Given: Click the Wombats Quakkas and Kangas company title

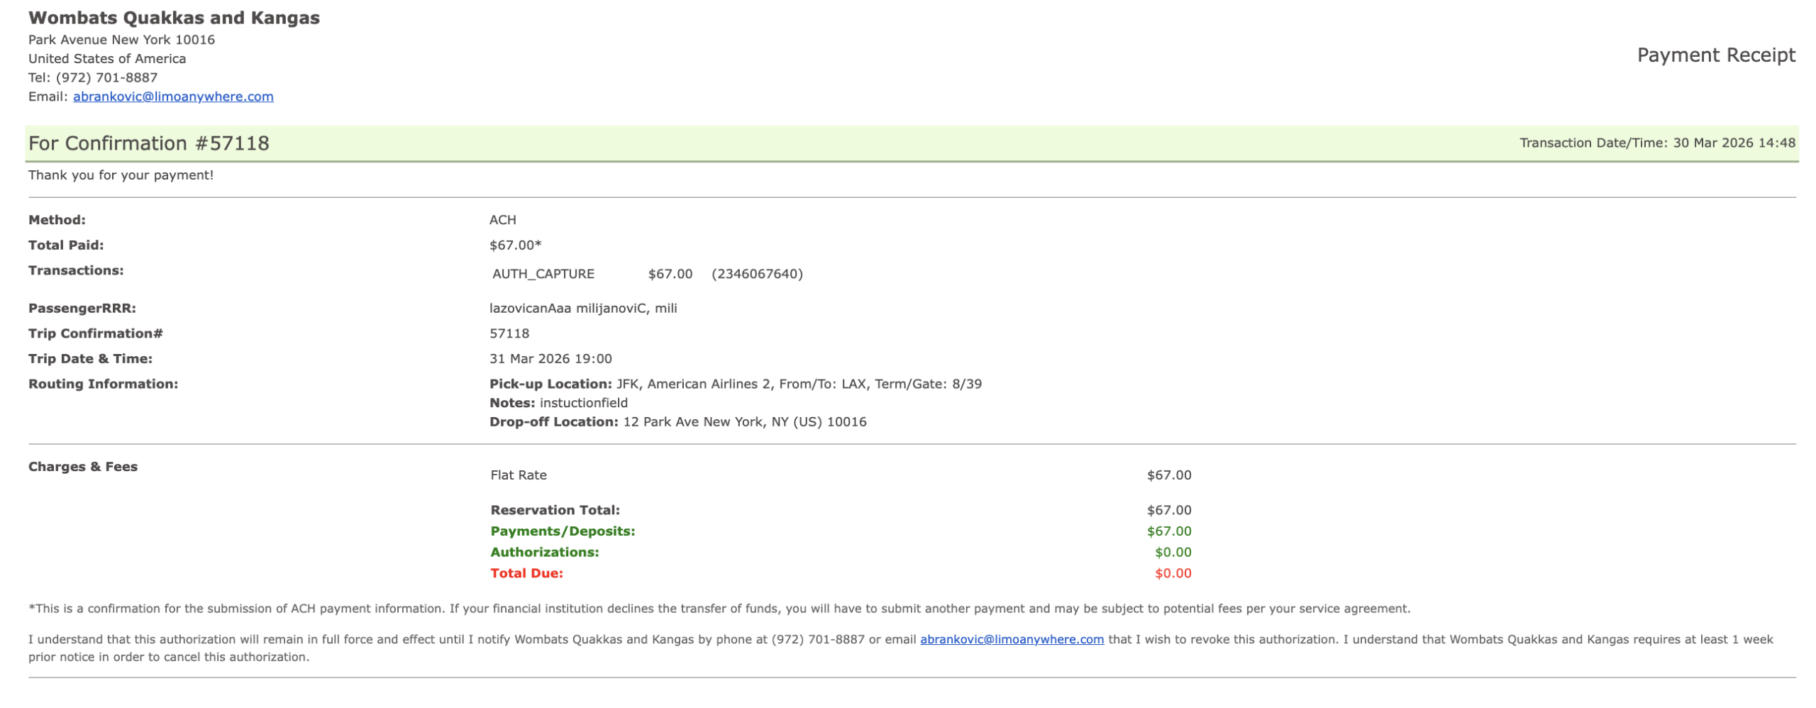Looking at the screenshot, I should click(174, 18).
